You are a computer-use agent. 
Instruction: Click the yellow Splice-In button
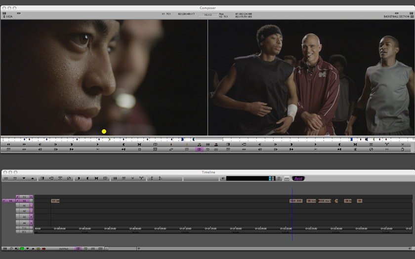tap(187, 145)
